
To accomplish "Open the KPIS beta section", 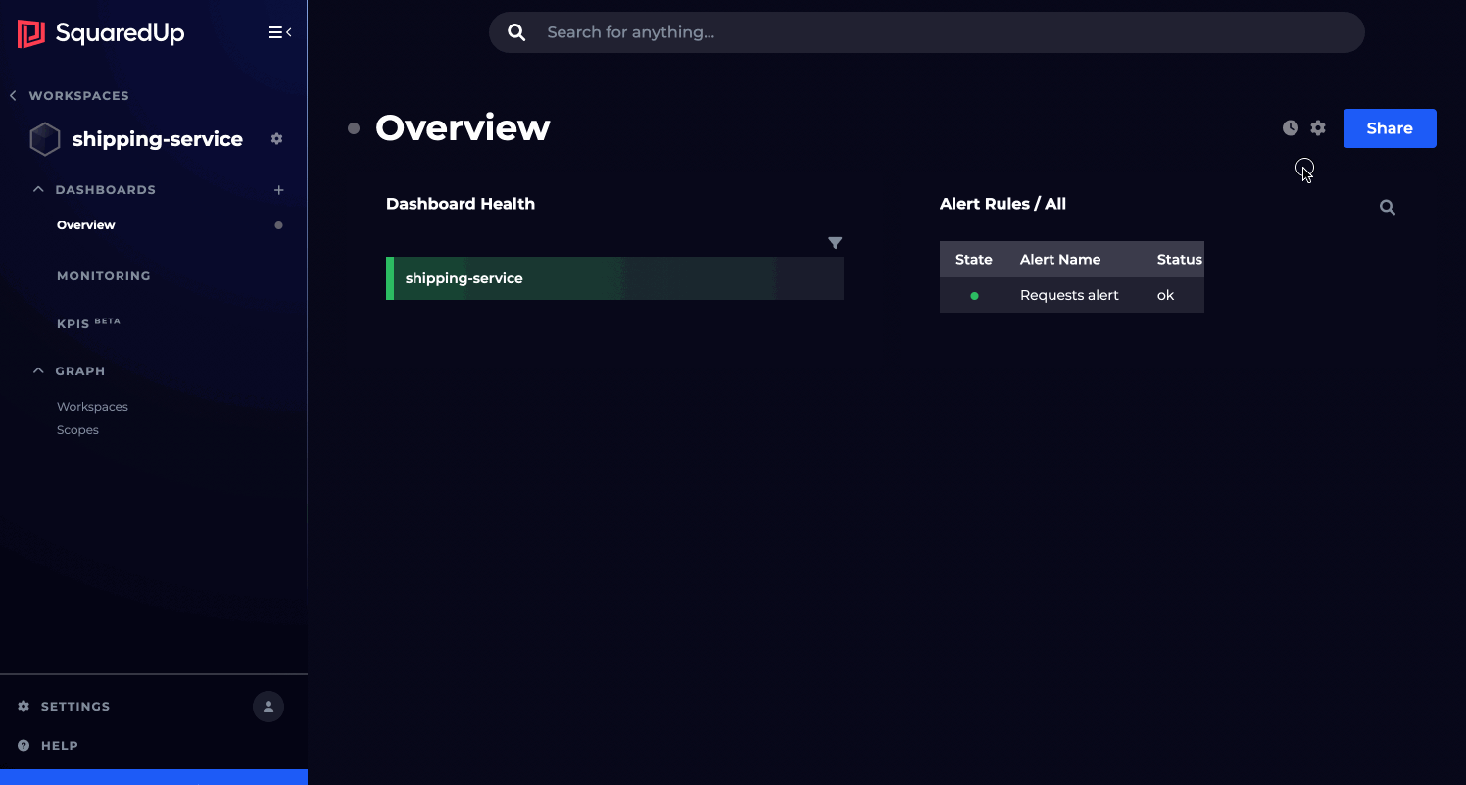I will 88,322.
